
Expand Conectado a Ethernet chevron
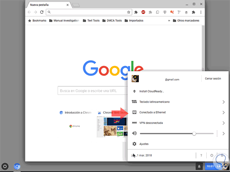coord(223,112)
